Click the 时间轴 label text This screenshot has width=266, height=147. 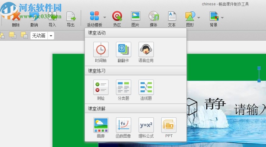[101, 61]
